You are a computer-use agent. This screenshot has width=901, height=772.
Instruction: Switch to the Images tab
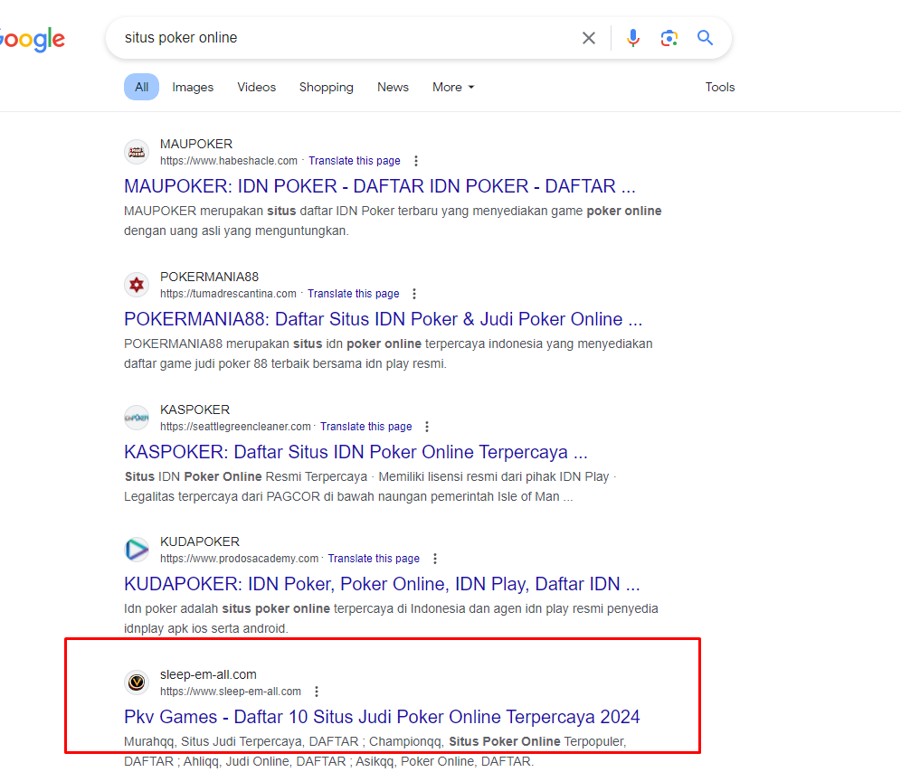coord(193,87)
